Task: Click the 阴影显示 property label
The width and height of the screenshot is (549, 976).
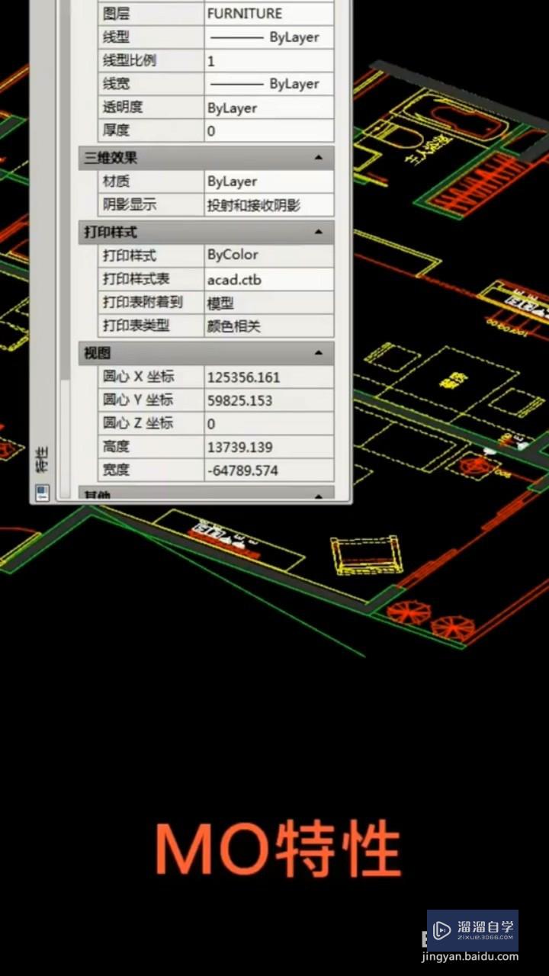Action: 130,204
